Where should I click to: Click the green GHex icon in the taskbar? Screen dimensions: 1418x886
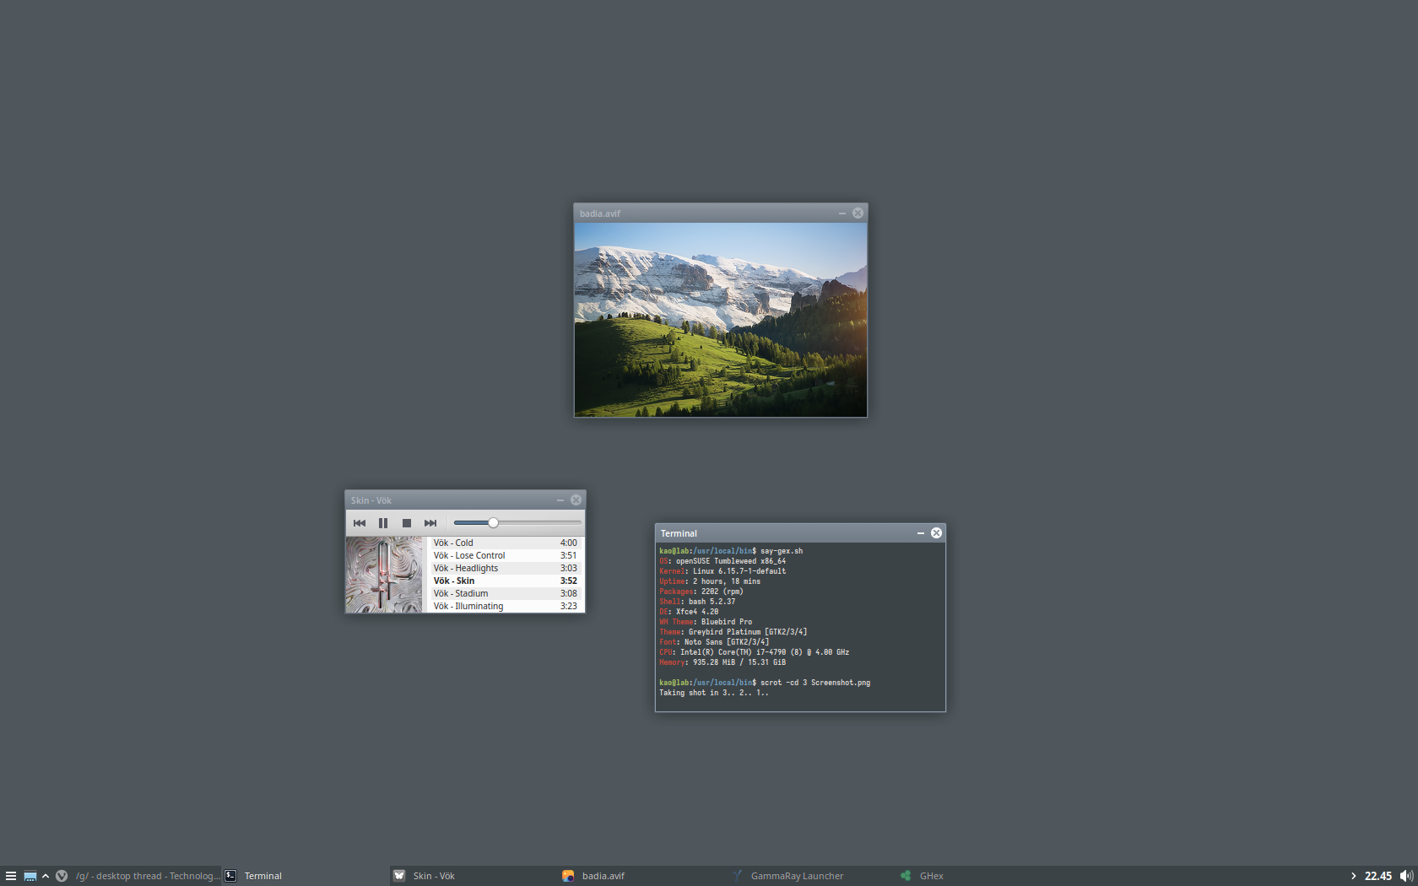[906, 876]
